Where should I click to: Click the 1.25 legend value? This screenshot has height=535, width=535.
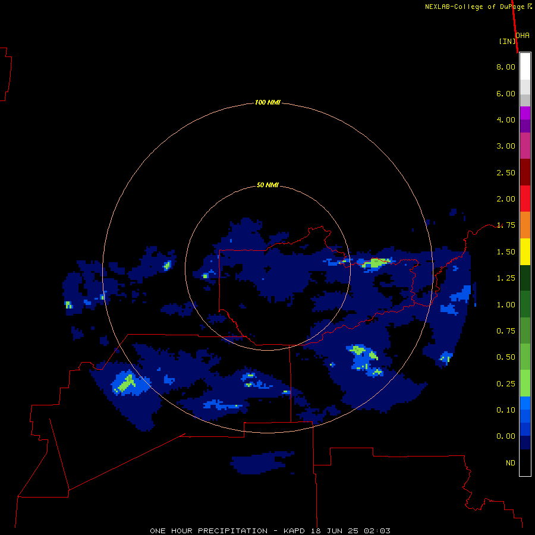pyautogui.click(x=506, y=278)
